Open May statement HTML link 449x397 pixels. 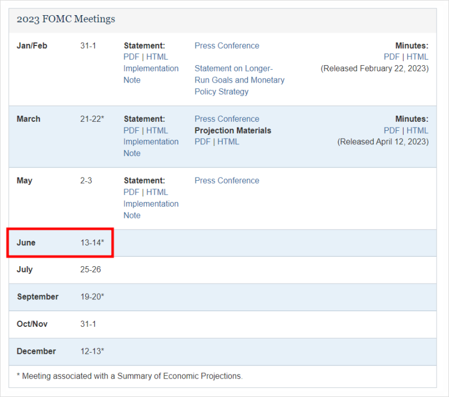click(x=157, y=192)
